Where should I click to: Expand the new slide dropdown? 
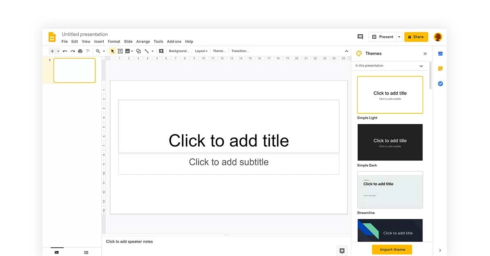tap(58, 51)
